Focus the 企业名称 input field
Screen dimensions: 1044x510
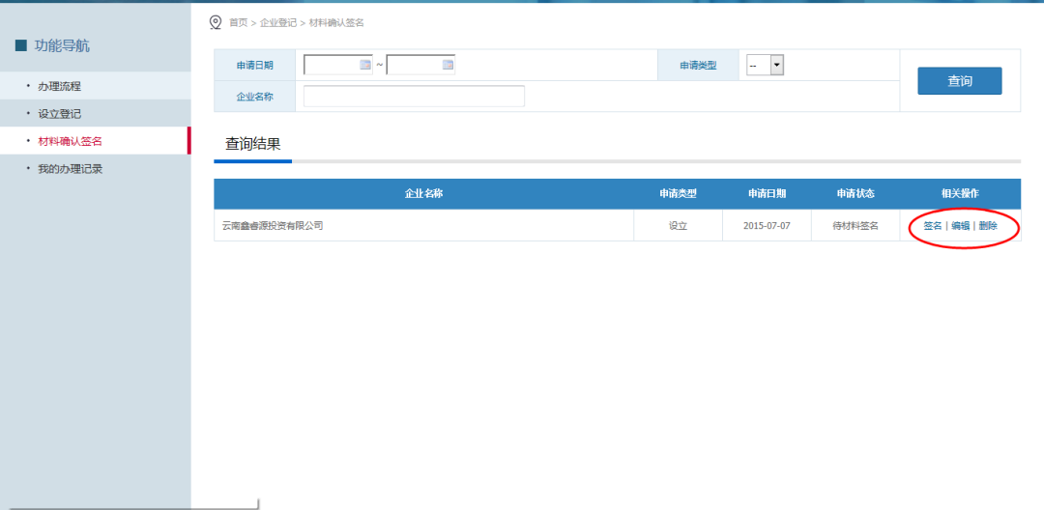pos(414,97)
